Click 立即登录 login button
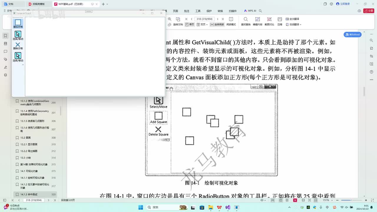377x212 pixels. click(x=343, y=4)
